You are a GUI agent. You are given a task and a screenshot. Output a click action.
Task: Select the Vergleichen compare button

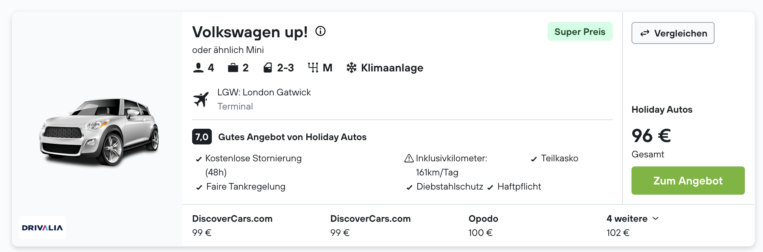tap(673, 33)
